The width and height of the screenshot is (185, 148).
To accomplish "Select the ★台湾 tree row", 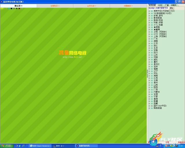I will pos(157,29).
